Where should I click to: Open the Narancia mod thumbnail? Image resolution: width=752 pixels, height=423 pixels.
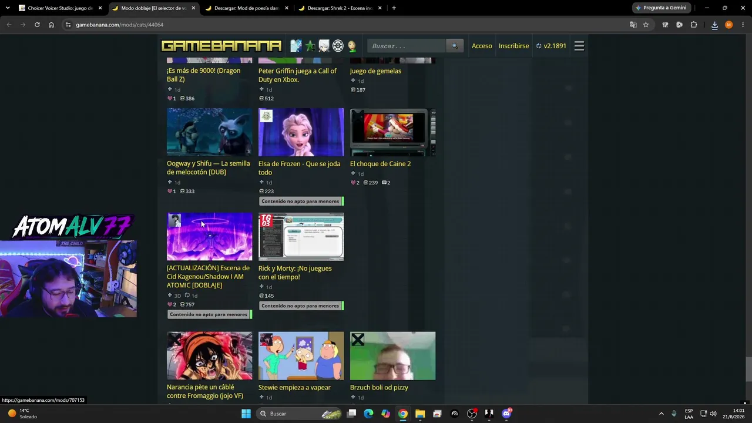tap(209, 356)
